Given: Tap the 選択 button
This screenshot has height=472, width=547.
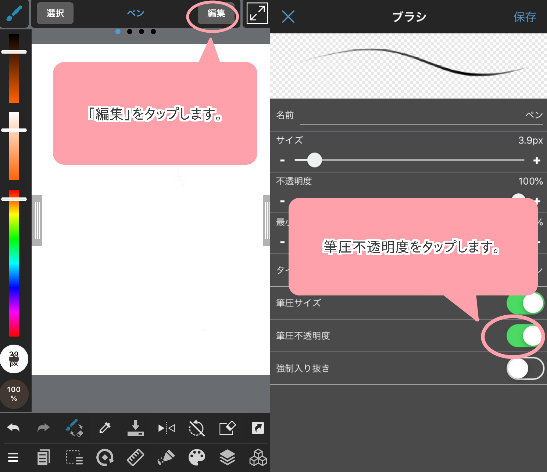Looking at the screenshot, I should tap(55, 13).
